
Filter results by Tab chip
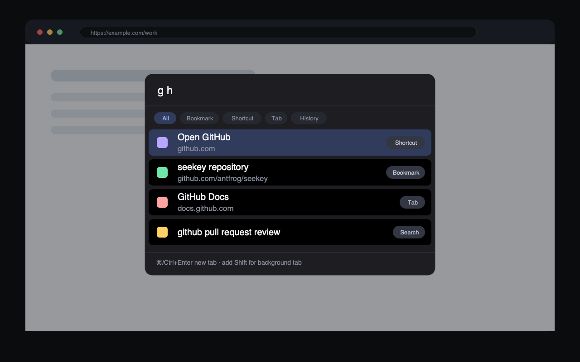pyautogui.click(x=276, y=118)
